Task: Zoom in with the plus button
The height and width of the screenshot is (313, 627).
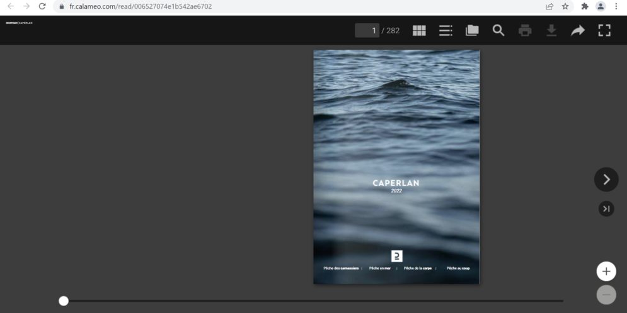Action: (x=606, y=272)
